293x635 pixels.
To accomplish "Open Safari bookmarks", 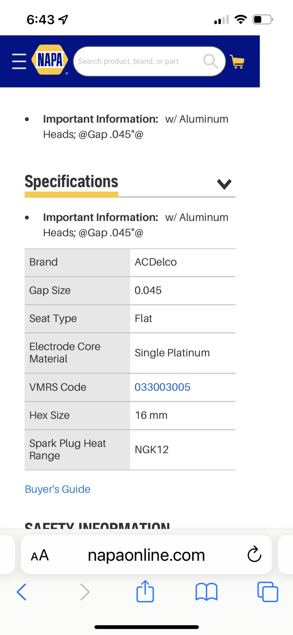I will click(x=206, y=592).
